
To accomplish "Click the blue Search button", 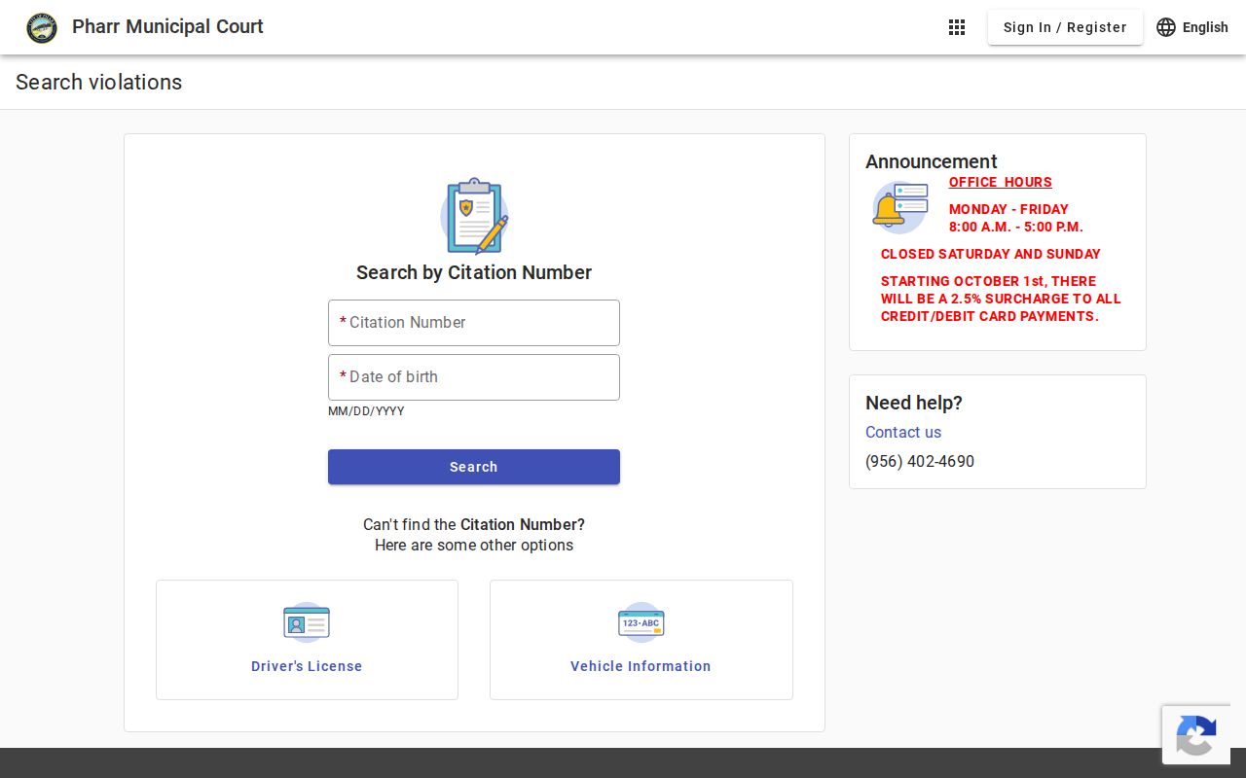I will pyautogui.click(x=474, y=467).
